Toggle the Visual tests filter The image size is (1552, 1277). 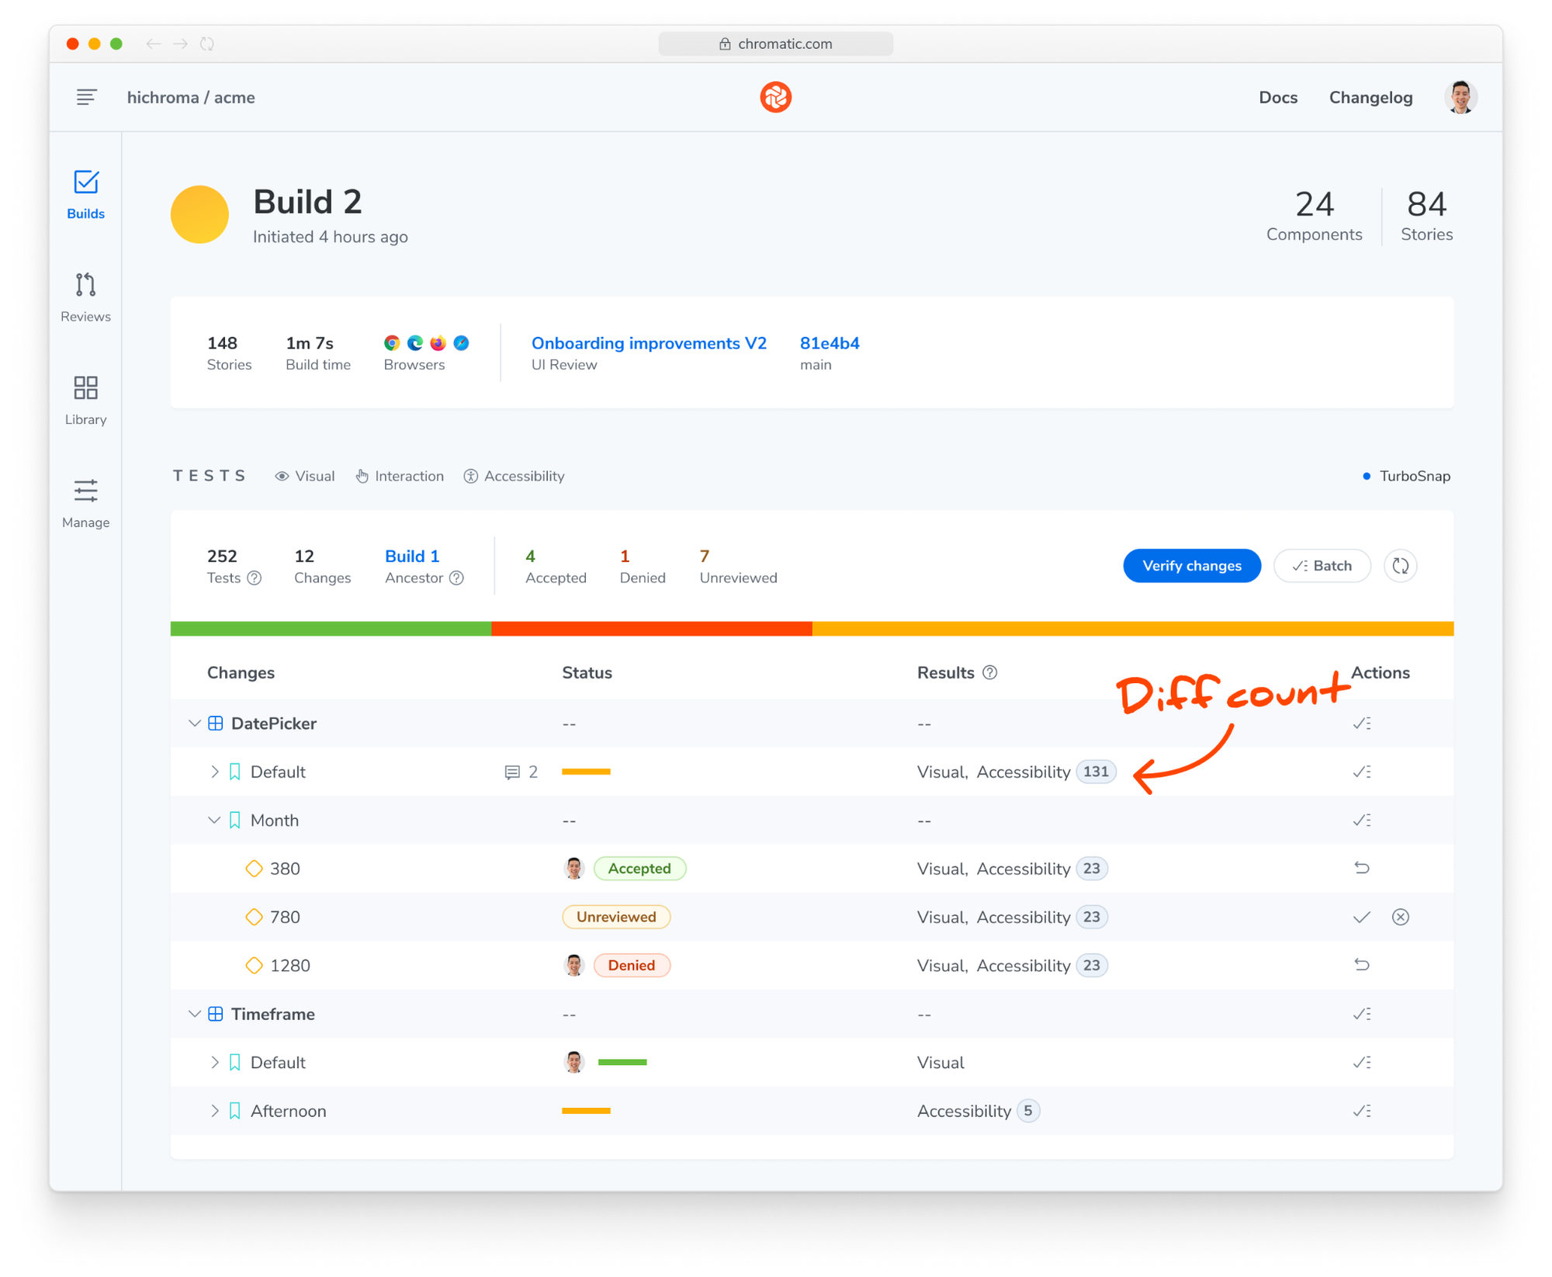[305, 476]
